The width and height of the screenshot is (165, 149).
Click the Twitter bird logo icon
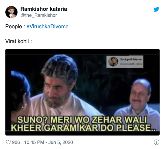pyautogui.click(x=156, y=9)
